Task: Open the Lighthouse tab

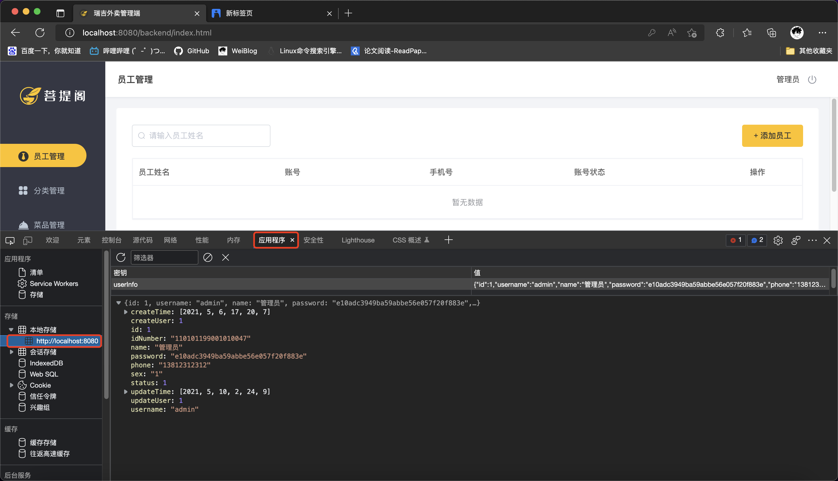Action: coord(358,240)
